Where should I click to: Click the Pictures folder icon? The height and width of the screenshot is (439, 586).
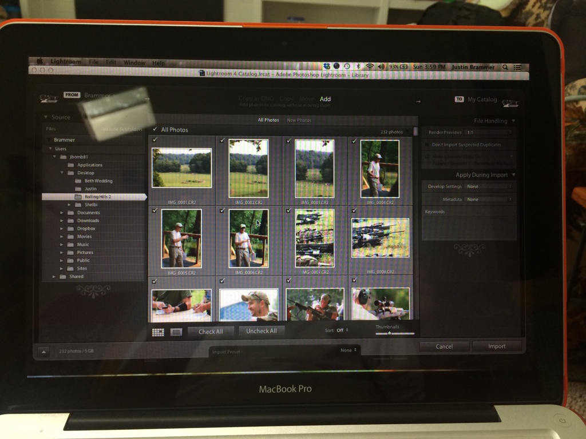tap(70, 252)
